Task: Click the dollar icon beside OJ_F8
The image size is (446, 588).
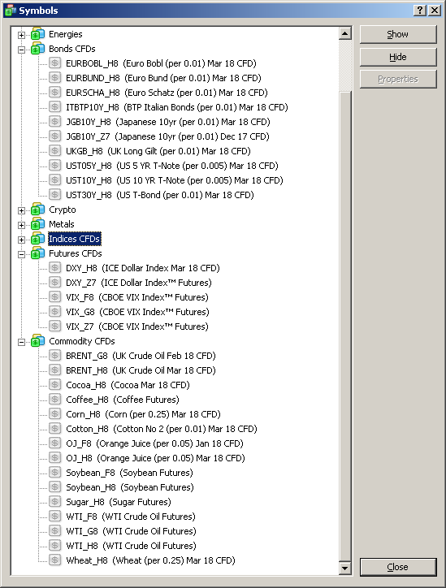Action: coord(54,443)
